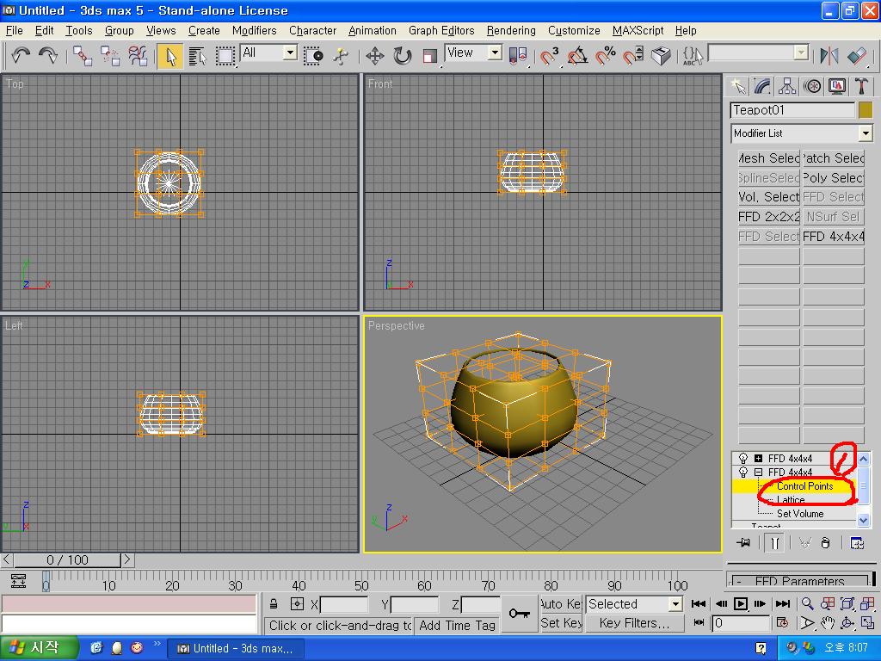This screenshot has width=881, height=661.
Task: Toggle the Selection Lock padlock
Action: point(274,604)
